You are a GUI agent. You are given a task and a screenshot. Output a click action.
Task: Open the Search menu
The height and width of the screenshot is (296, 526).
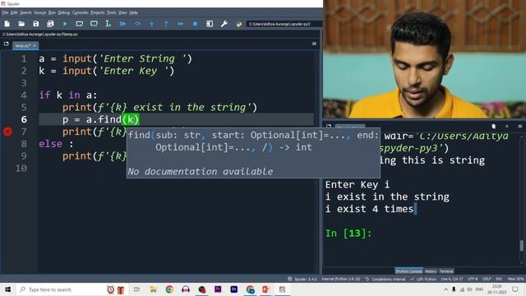click(x=25, y=13)
